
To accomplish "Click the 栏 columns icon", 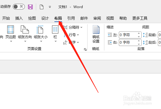I will coord(55,29).
